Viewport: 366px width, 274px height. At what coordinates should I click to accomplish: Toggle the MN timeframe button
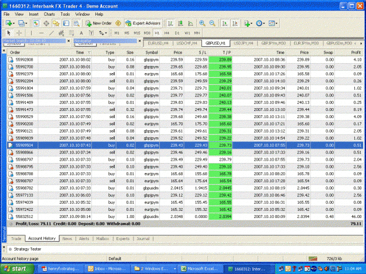click(197, 33)
